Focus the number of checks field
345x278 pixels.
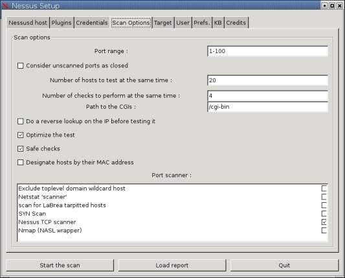point(267,96)
